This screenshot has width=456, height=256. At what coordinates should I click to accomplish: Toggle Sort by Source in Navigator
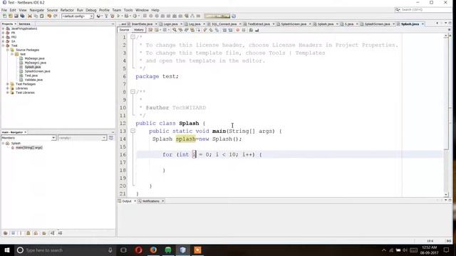[x=60, y=233]
